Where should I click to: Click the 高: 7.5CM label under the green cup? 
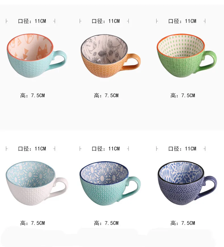(183, 96)
